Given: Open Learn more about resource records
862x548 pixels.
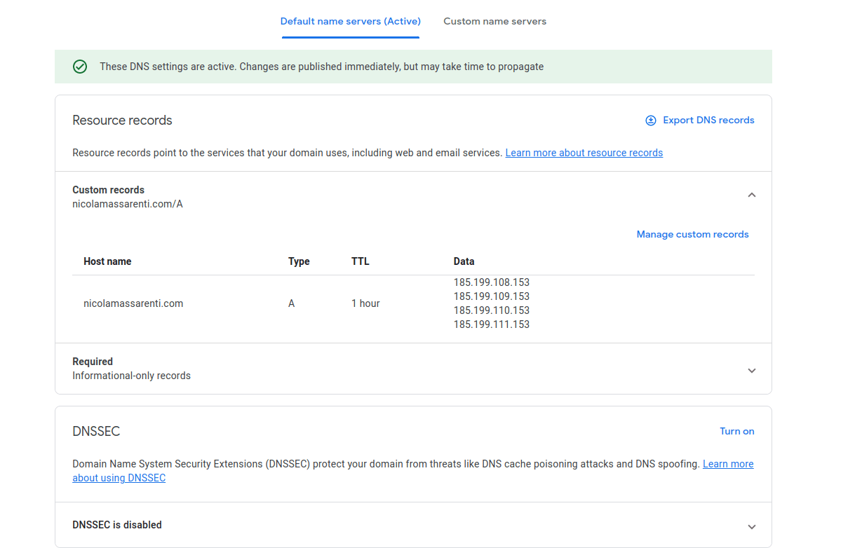Looking at the screenshot, I should (584, 152).
